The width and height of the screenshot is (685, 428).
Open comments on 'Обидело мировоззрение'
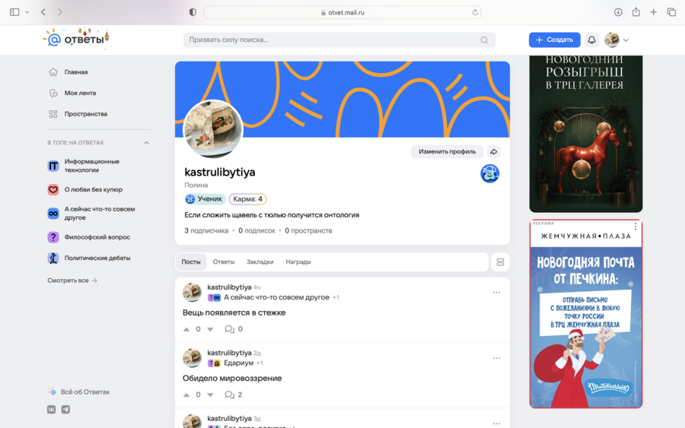coord(234,395)
